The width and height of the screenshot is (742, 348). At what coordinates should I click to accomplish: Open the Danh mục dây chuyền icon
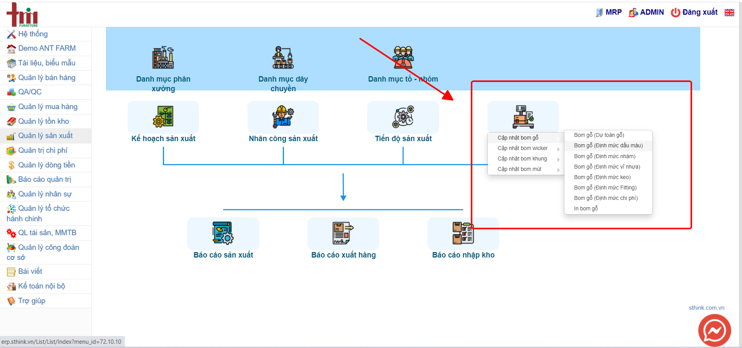pos(283,58)
